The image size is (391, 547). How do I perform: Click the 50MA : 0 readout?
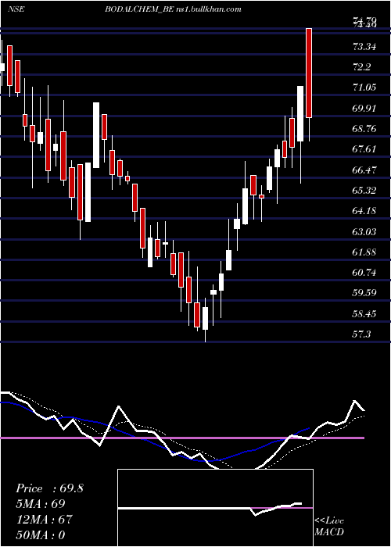(40, 534)
